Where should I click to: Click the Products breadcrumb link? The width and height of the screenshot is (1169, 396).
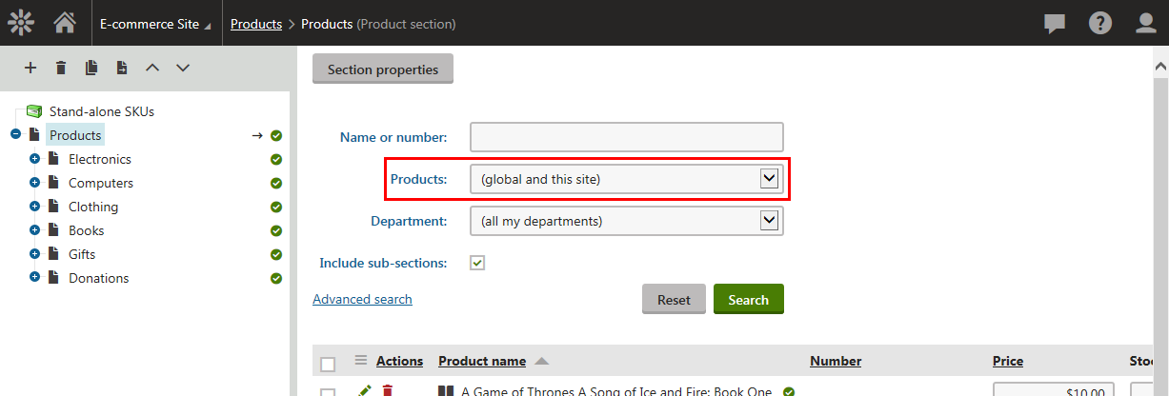256,24
